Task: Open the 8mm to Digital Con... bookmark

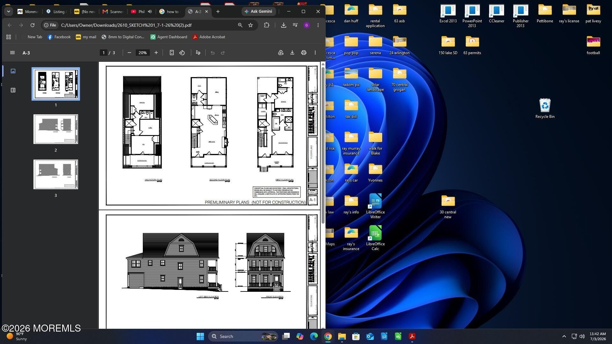Action: (x=123, y=37)
